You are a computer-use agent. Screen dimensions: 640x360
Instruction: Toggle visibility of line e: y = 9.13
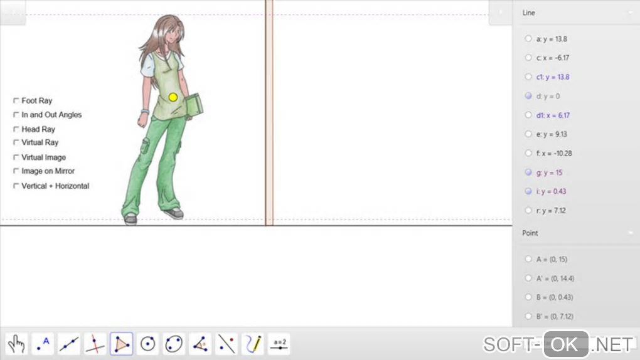tap(528, 134)
